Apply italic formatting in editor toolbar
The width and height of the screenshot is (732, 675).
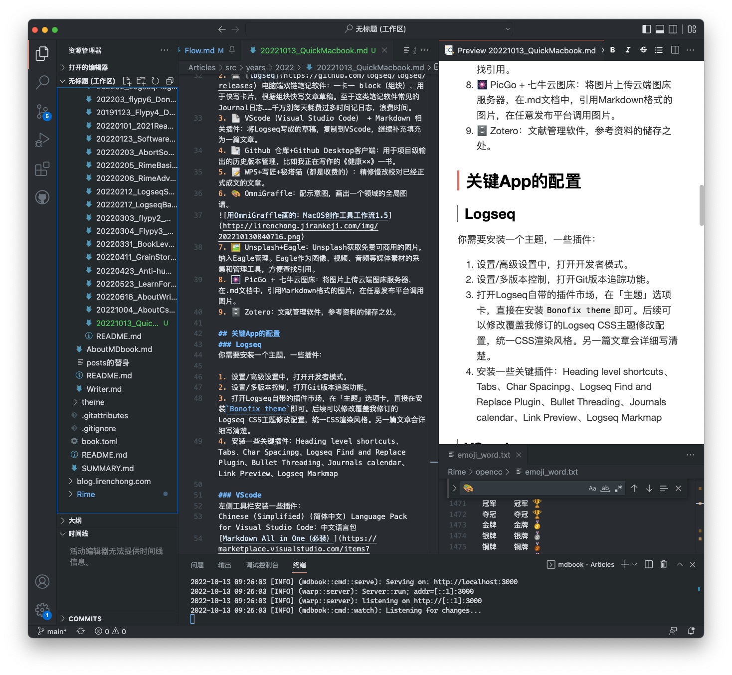tap(628, 50)
